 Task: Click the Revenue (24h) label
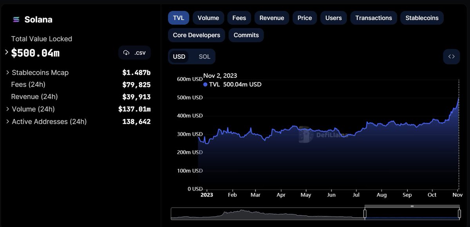pyautogui.click(x=34, y=97)
